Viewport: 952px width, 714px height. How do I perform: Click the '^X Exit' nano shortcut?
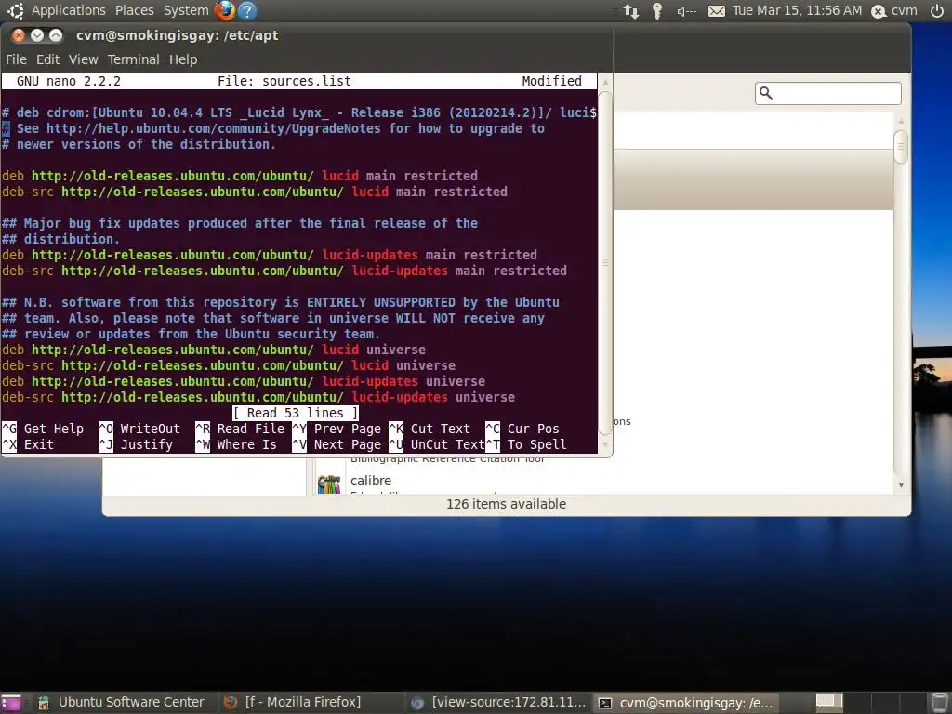(x=28, y=444)
